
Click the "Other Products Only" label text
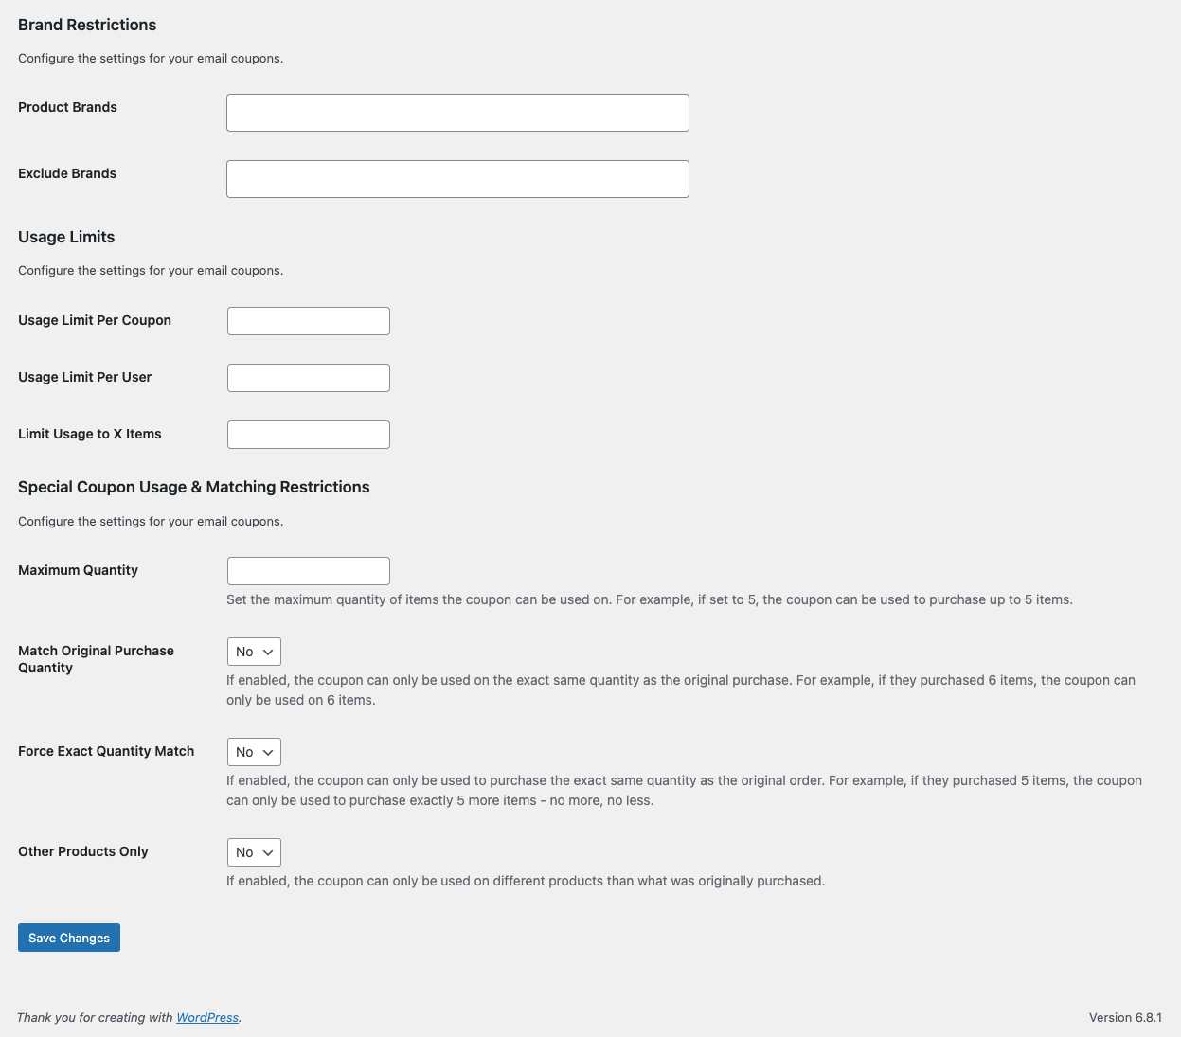(x=83, y=851)
